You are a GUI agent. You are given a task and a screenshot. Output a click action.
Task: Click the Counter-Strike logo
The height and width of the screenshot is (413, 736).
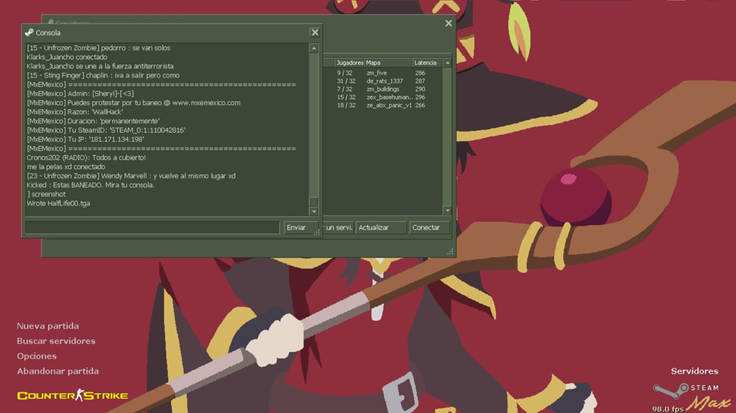(73, 395)
